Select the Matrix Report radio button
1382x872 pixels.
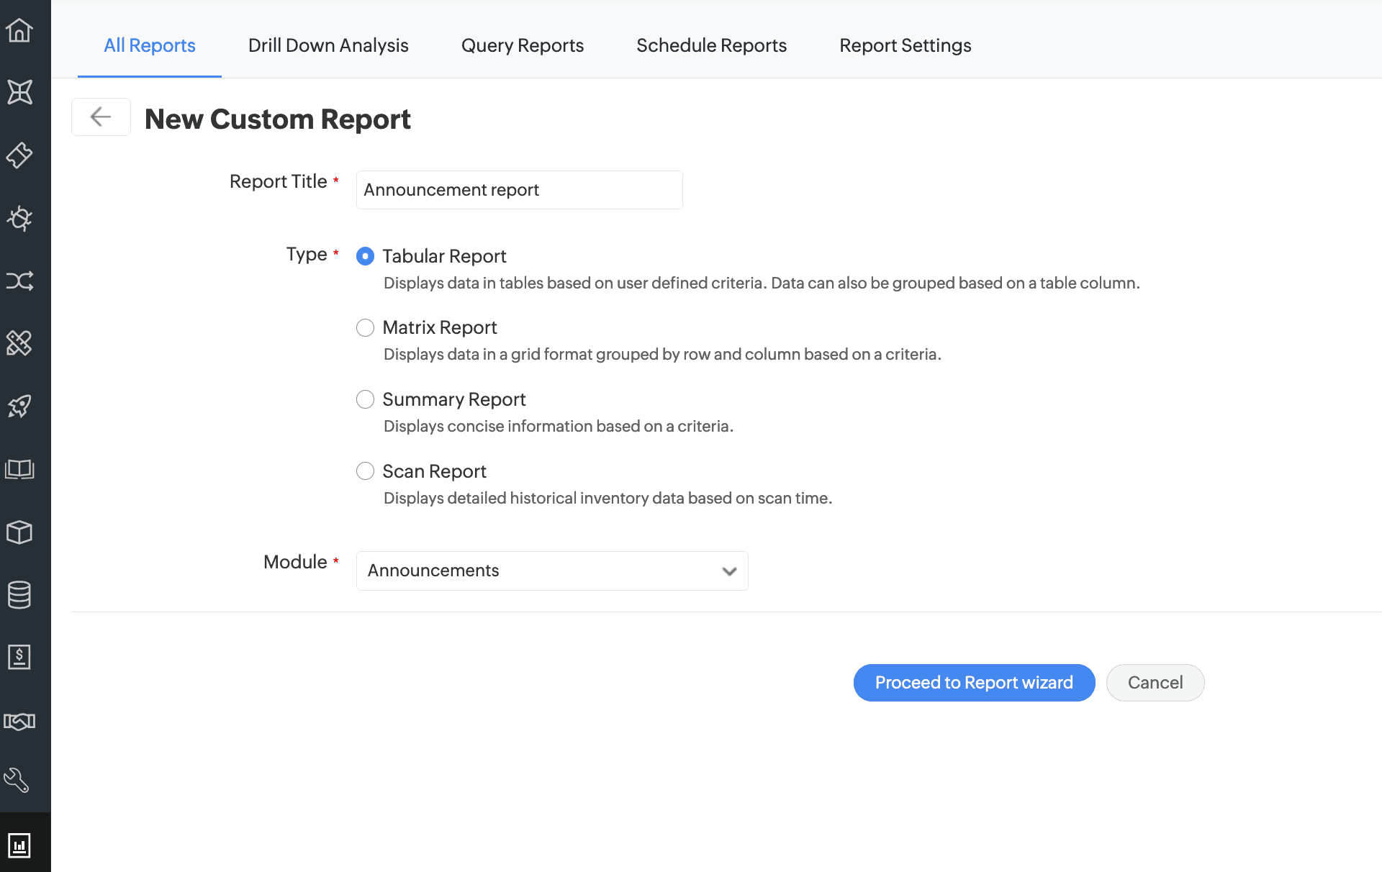pyautogui.click(x=365, y=327)
